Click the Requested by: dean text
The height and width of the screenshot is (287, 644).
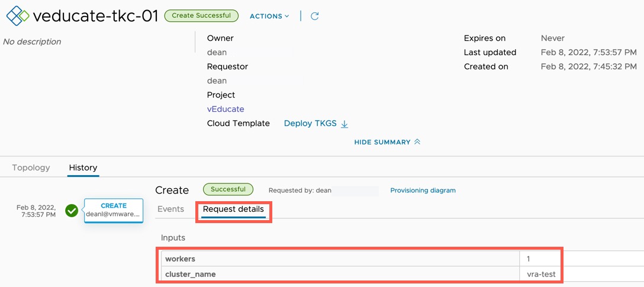point(300,191)
